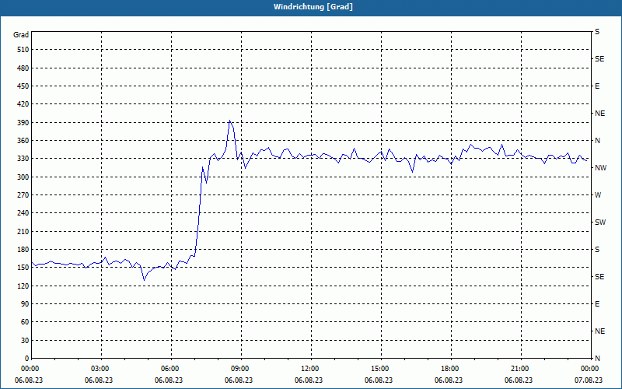Select the 07.08.23 date label

(589, 380)
